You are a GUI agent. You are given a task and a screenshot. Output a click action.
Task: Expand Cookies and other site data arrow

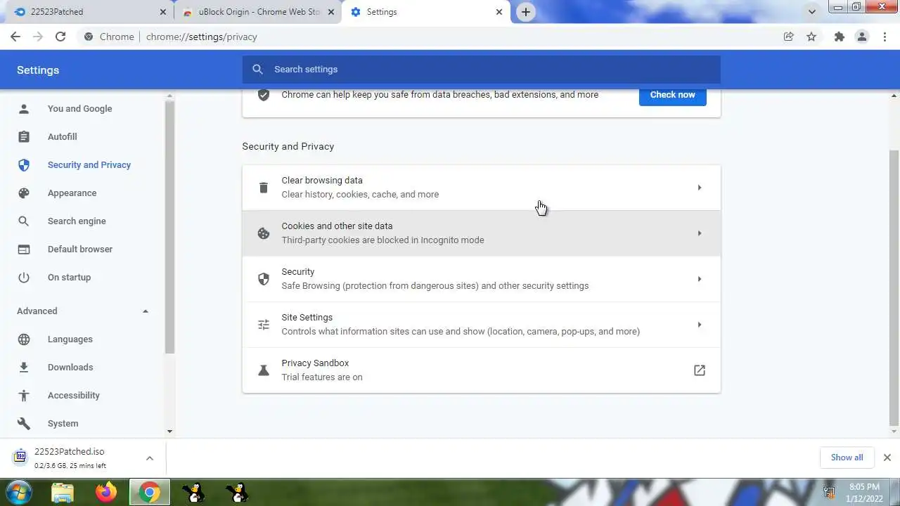coord(700,233)
